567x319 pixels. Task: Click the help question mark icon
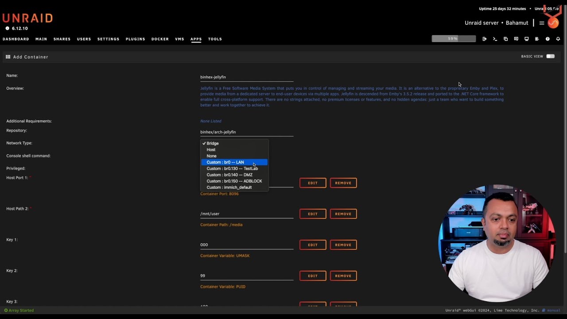(548, 39)
